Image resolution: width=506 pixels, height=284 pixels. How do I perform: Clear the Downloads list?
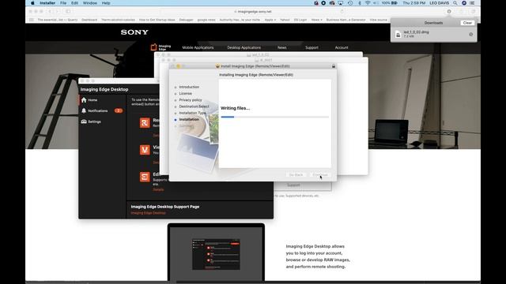click(467, 23)
